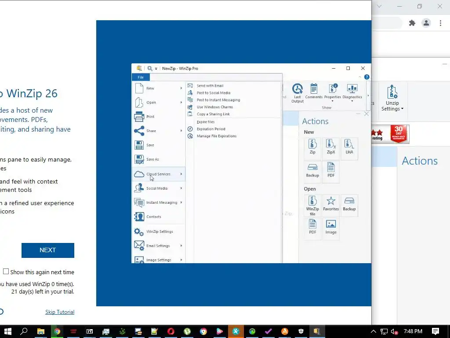Select Save As in the File menu
This screenshot has width=450, height=338.
coord(159,159)
